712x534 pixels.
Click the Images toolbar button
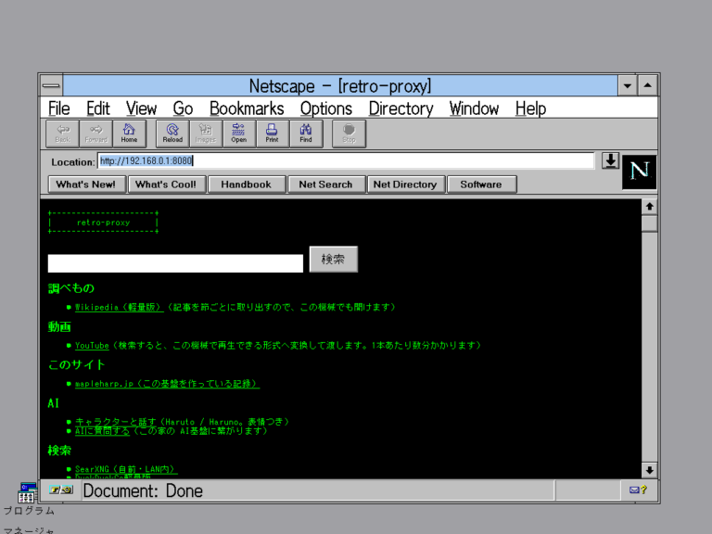(206, 133)
